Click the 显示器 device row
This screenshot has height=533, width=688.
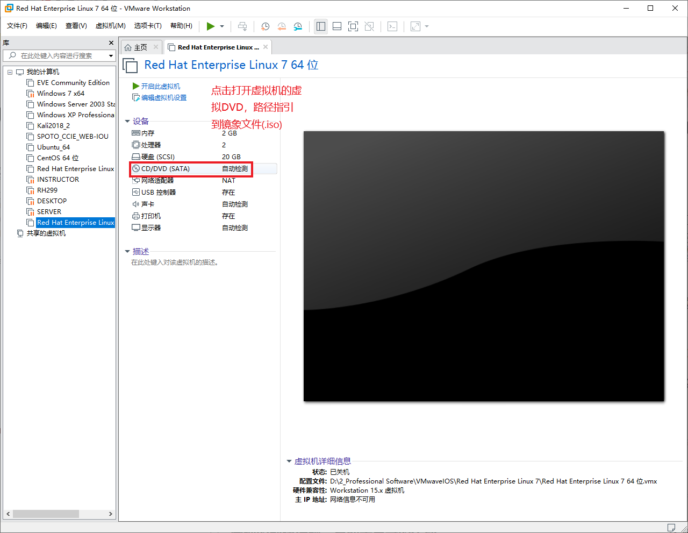click(203, 228)
